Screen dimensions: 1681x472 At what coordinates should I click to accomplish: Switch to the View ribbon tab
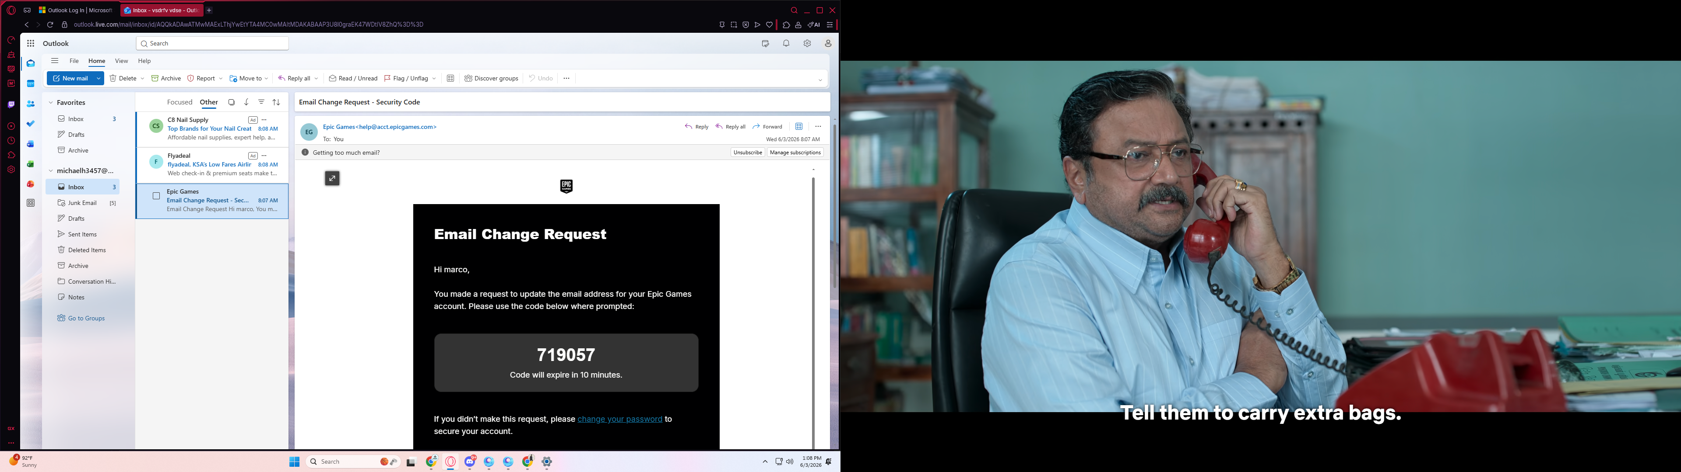[121, 61]
